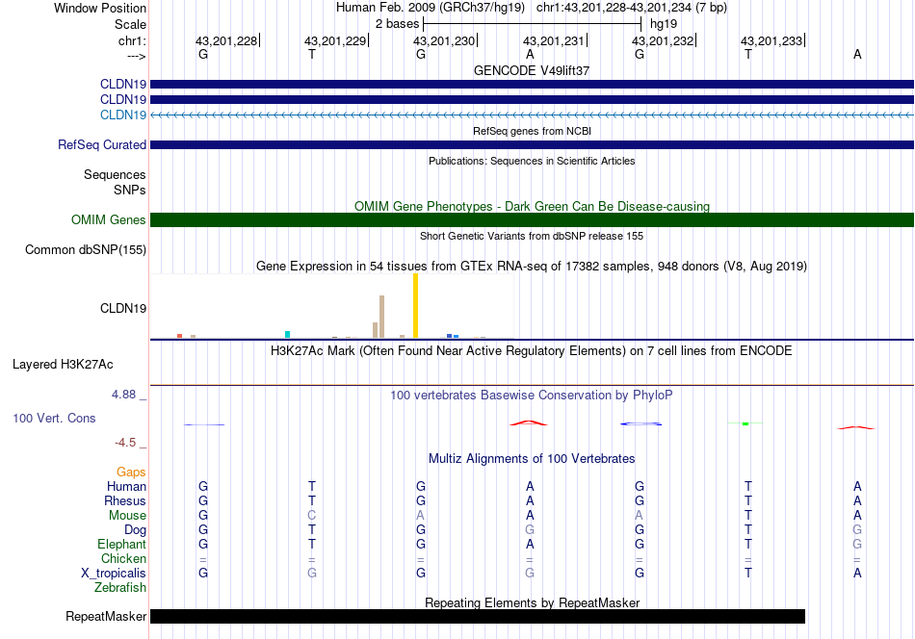Click the Scale label
The height and width of the screenshot is (639, 915).
[x=130, y=24]
